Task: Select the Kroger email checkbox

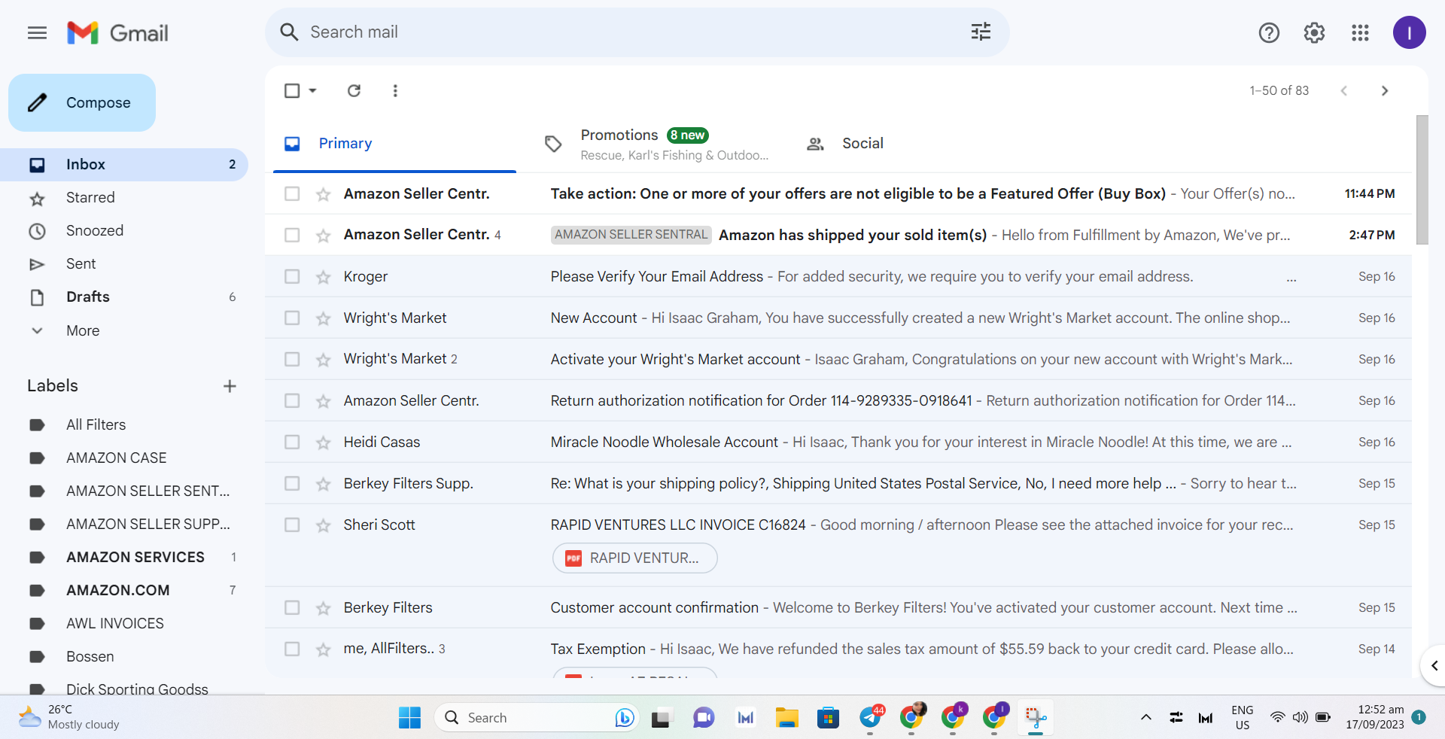Action: (292, 276)
